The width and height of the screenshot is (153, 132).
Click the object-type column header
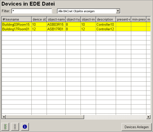tap(73, 19)
